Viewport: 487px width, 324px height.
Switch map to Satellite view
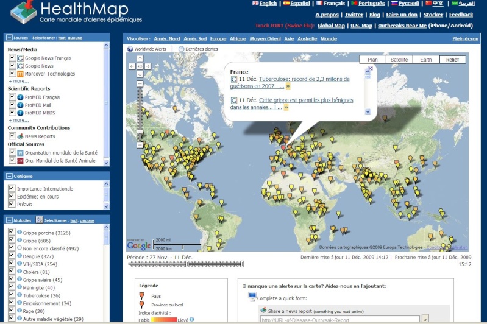(x=399, y=60)
